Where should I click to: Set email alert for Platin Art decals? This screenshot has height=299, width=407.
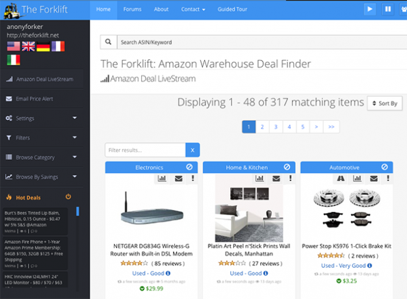click(276, 179)
